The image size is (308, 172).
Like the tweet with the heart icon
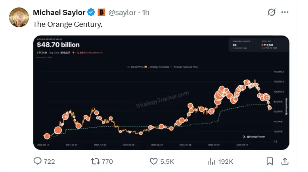pyautogui.click(x=153, y=161)
